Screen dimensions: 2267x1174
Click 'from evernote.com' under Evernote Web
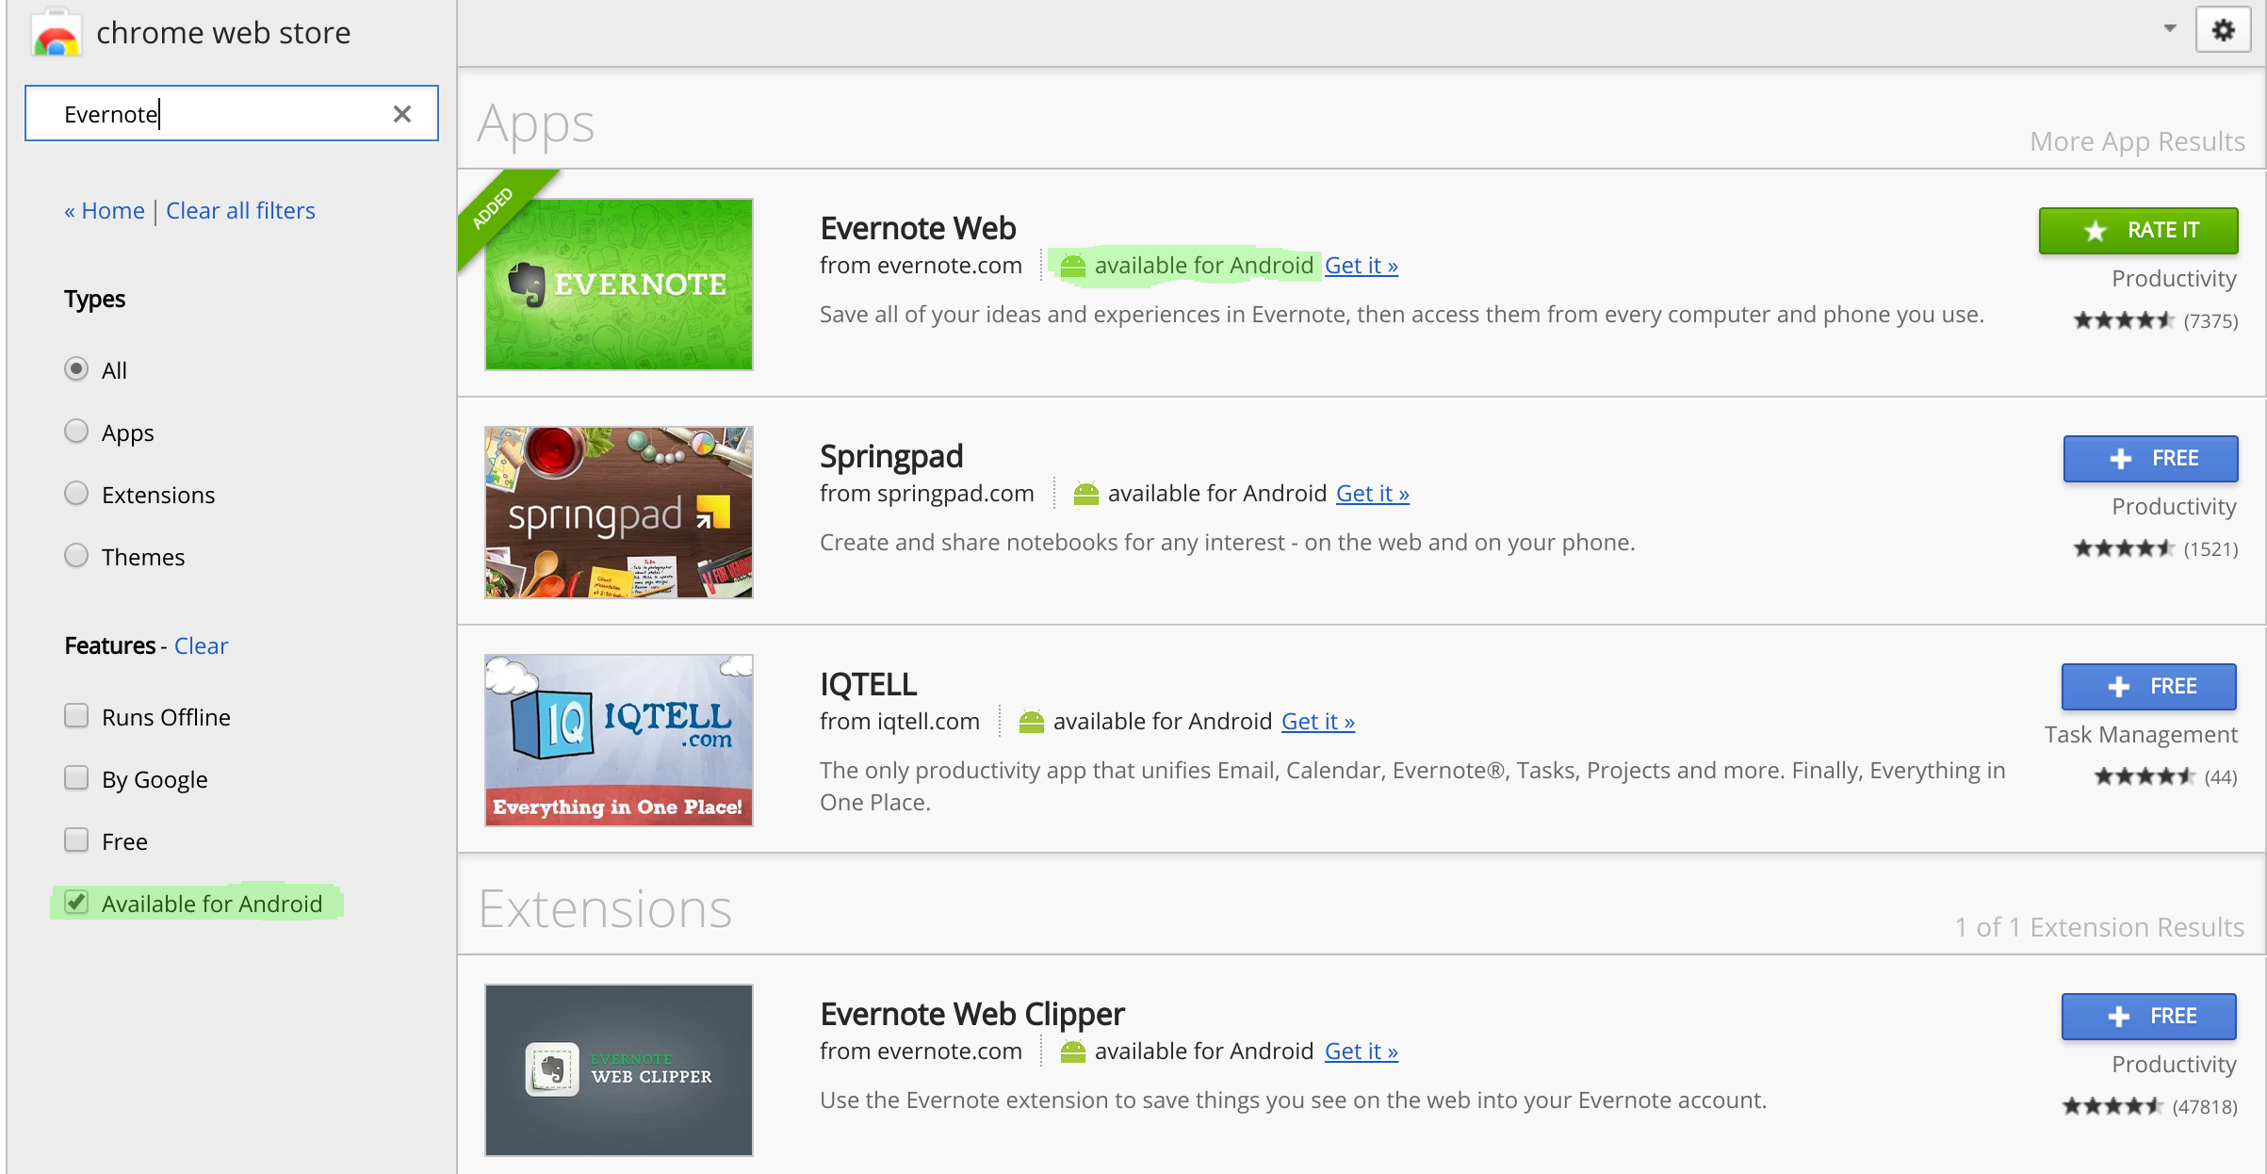921,266
